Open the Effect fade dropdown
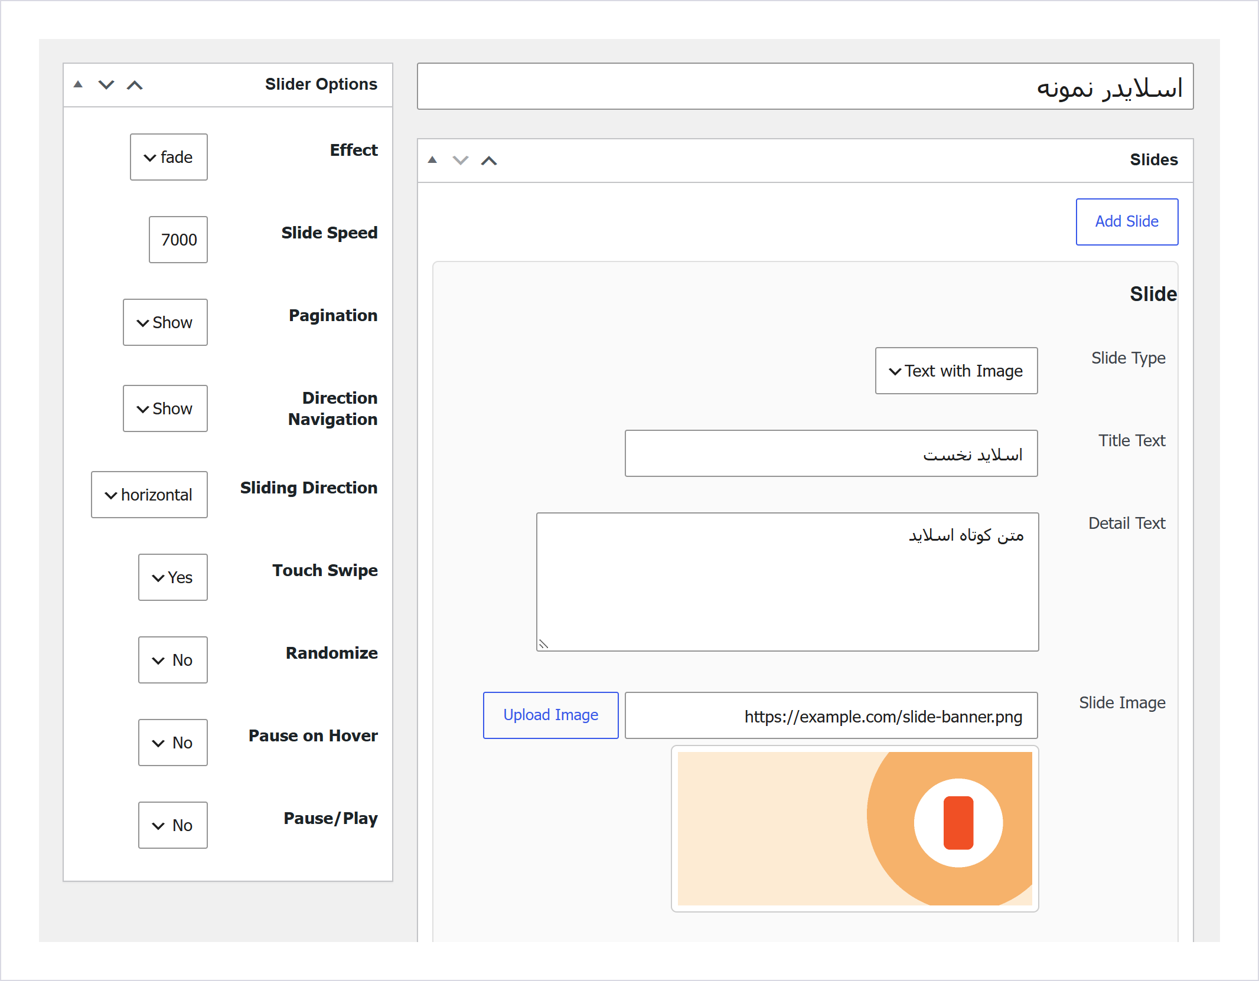This screenshot has width=1259, height=981. tap(169, 157)
